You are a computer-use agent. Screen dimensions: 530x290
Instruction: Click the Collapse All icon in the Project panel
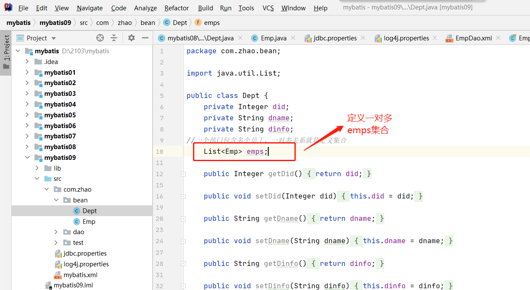[114, 38]
